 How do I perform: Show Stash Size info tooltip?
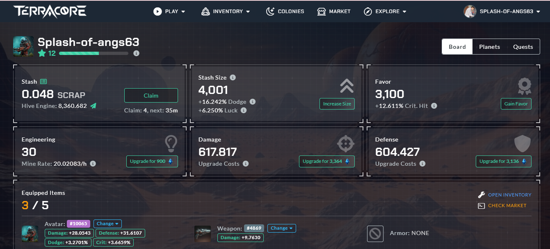click(233, 78)
